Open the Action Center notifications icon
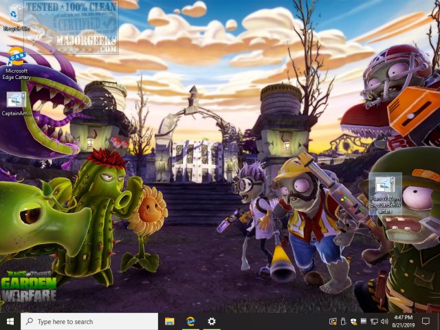 coord(426,321)
